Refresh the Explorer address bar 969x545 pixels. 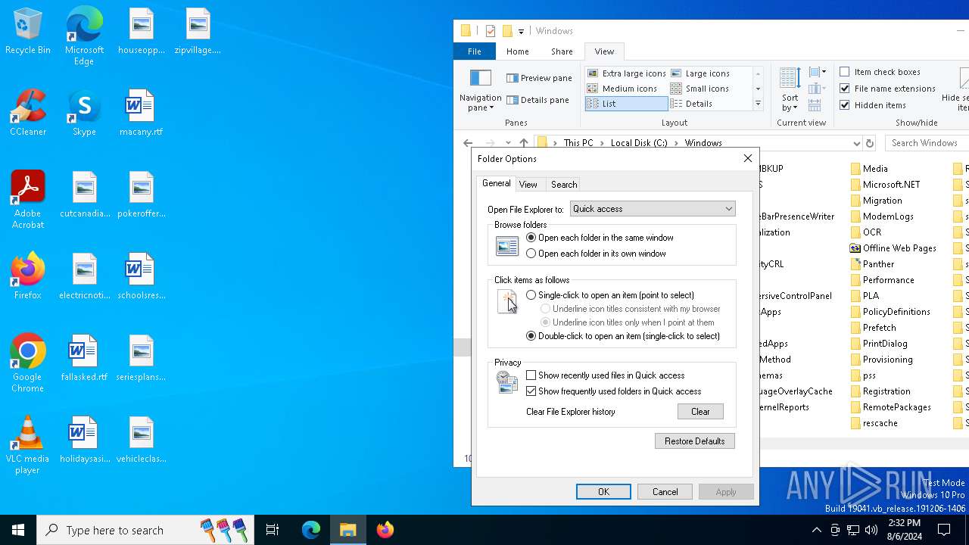coord(870,143)
